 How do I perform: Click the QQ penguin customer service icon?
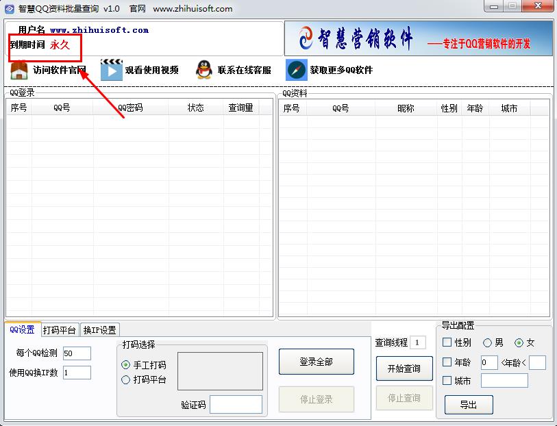(x=203, y=70)
